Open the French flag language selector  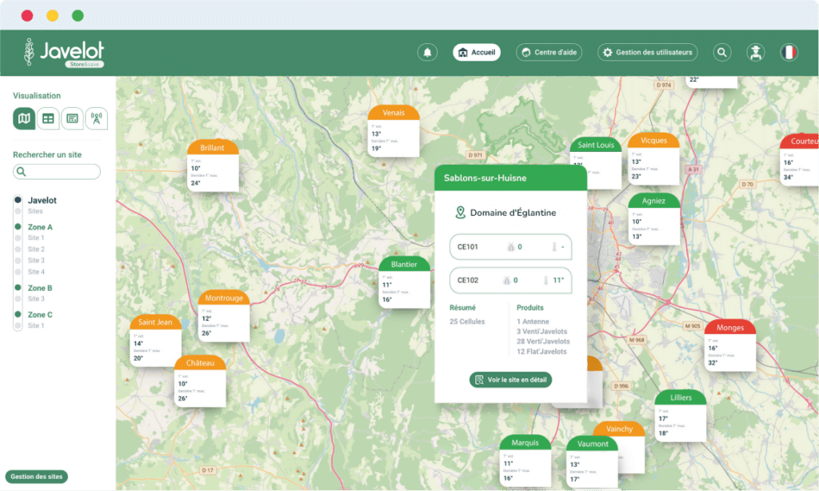(789, 53)
